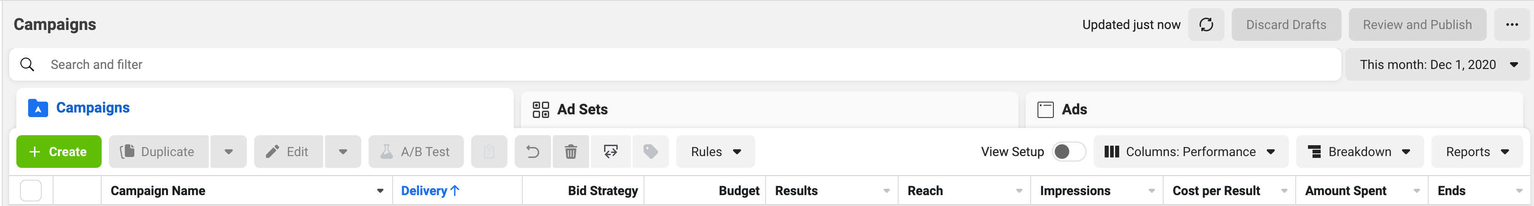1534x206 pixels.
Task: Click the green Create button
Action: coord(59,152)
